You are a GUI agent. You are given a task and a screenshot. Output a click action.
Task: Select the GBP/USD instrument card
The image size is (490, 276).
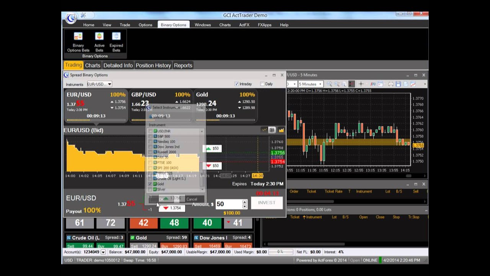[x=161, y=106]
